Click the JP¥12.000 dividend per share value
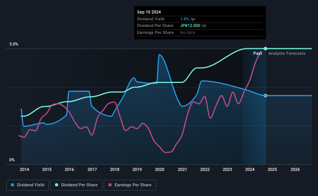This screenshot has height=196, width=318. (190, 26)
